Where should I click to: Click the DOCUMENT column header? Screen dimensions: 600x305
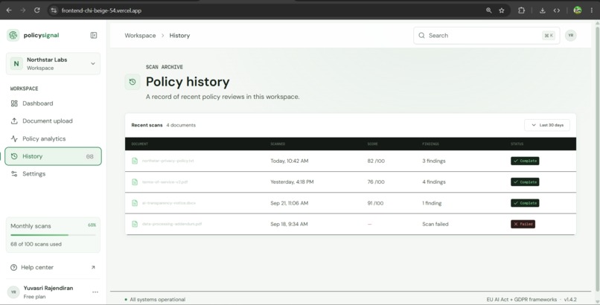(140, 144)
